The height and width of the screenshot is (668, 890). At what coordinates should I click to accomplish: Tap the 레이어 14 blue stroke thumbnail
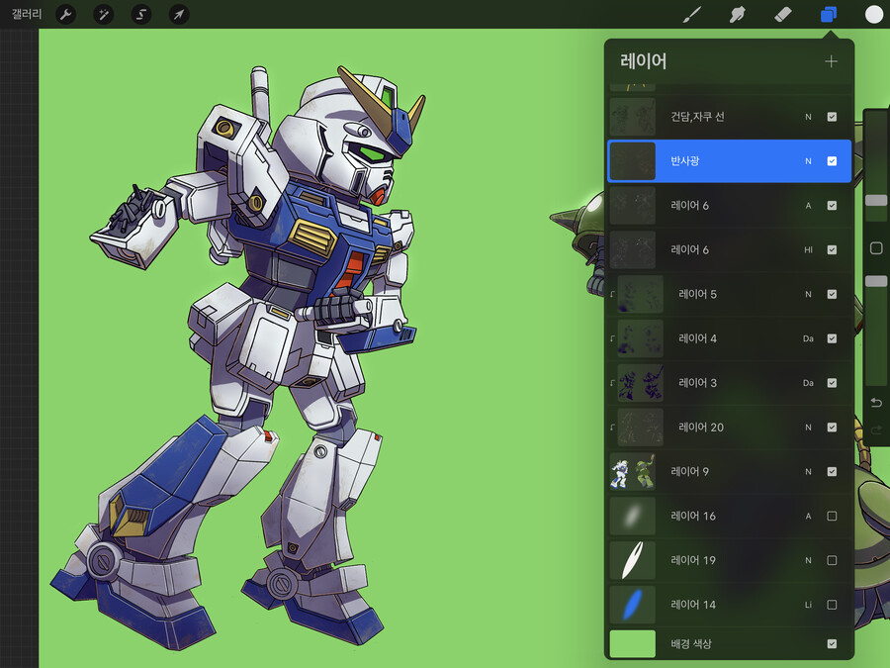(x=632, y=605)
